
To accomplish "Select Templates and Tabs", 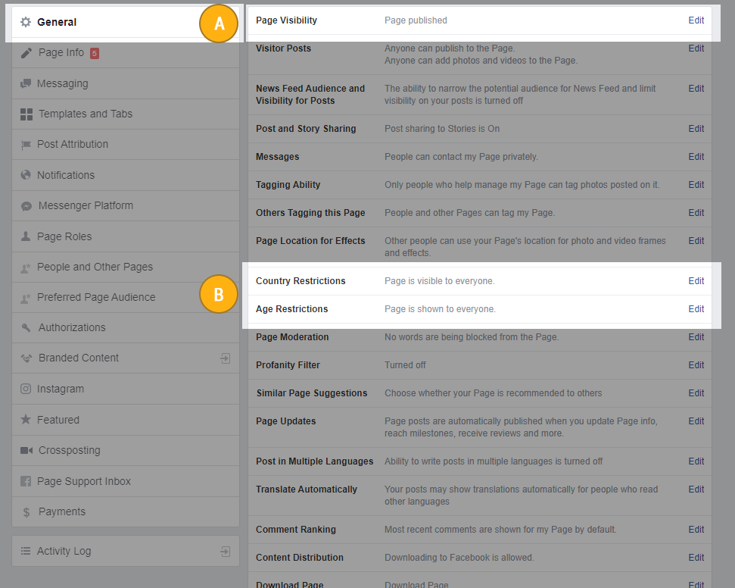I will point(126,114).
